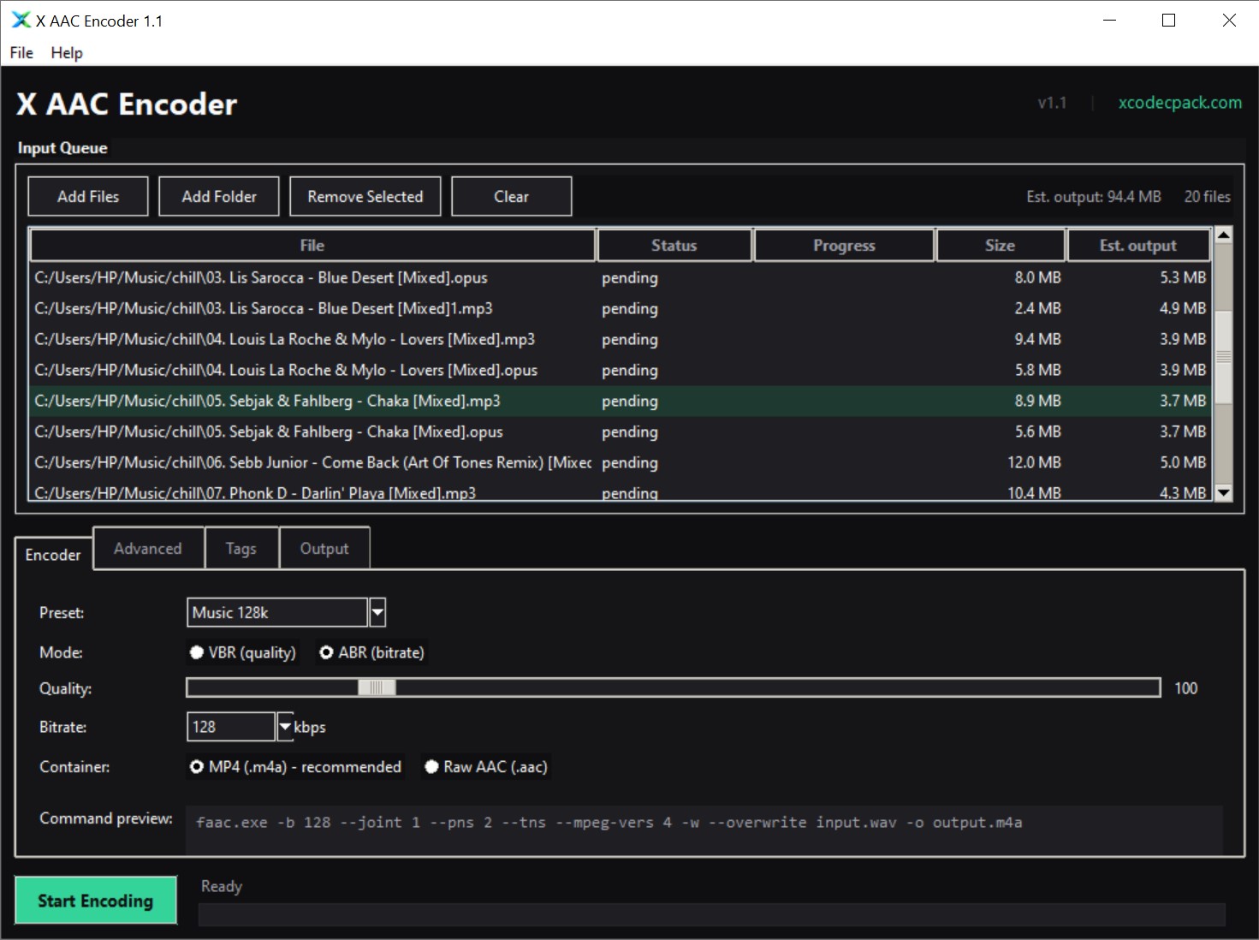The image size is (1259, 940).
Task: Click the Quality slider handle
Action: pos(377,687)
